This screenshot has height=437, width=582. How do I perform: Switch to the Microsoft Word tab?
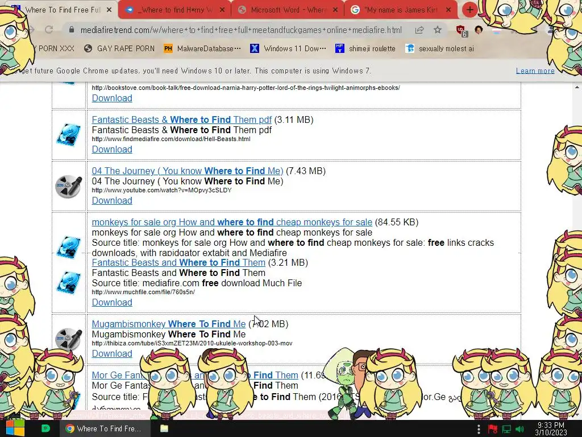click(288, 10)
